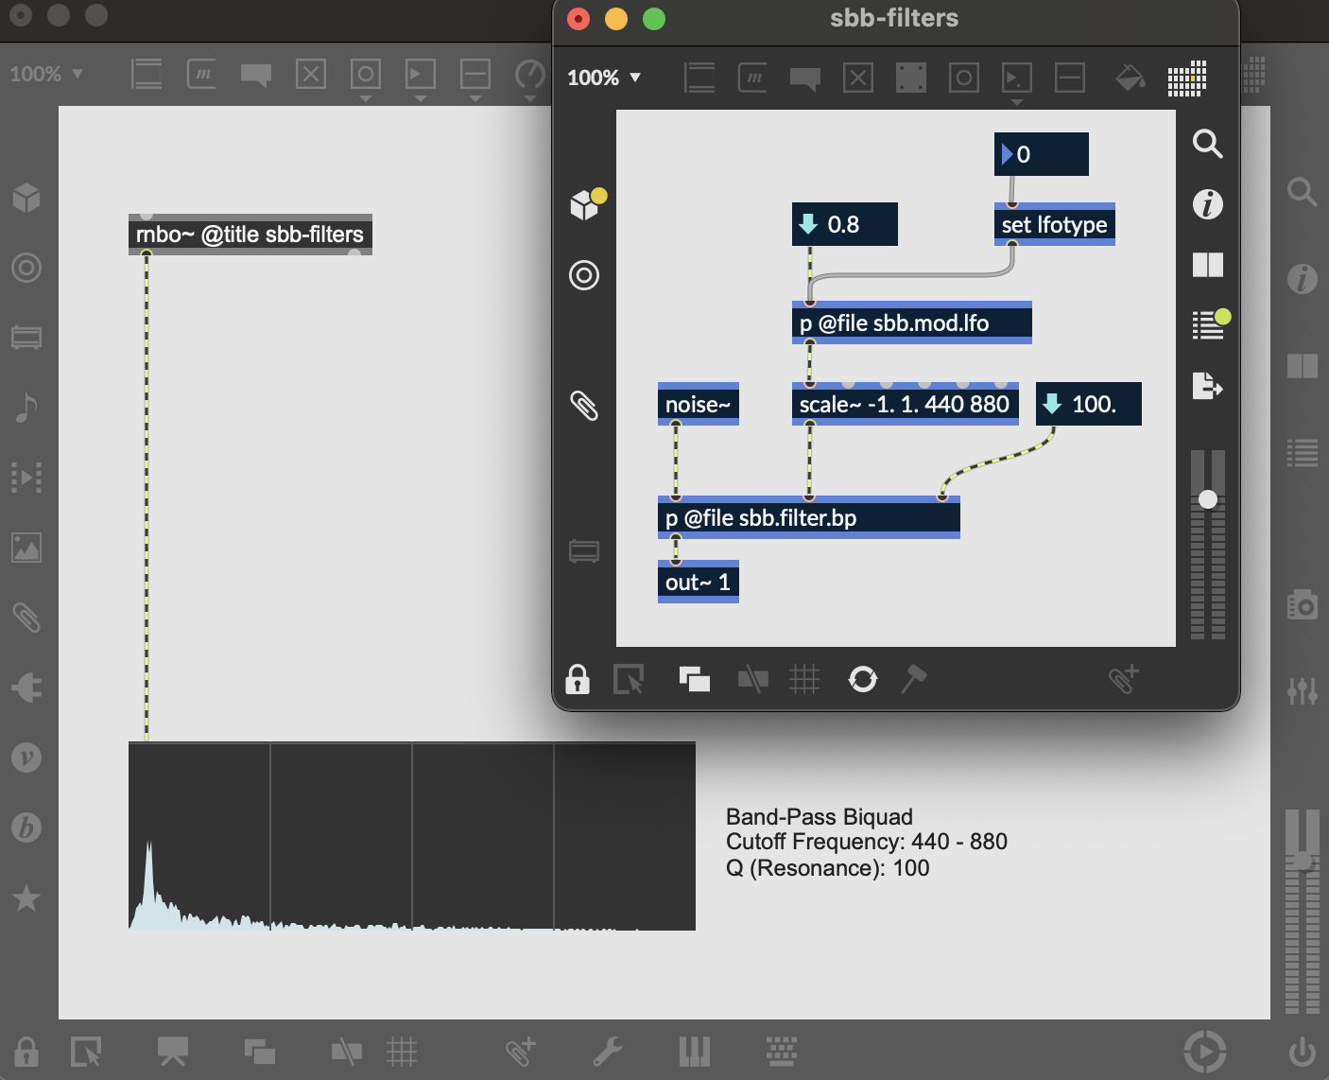Open search in sbb-filters right sidebar
1329x1080 pixels.
[1207, 144]
